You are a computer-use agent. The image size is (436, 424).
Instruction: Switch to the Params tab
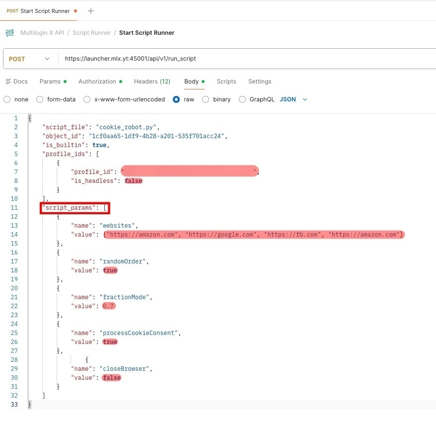click(49, 82)
